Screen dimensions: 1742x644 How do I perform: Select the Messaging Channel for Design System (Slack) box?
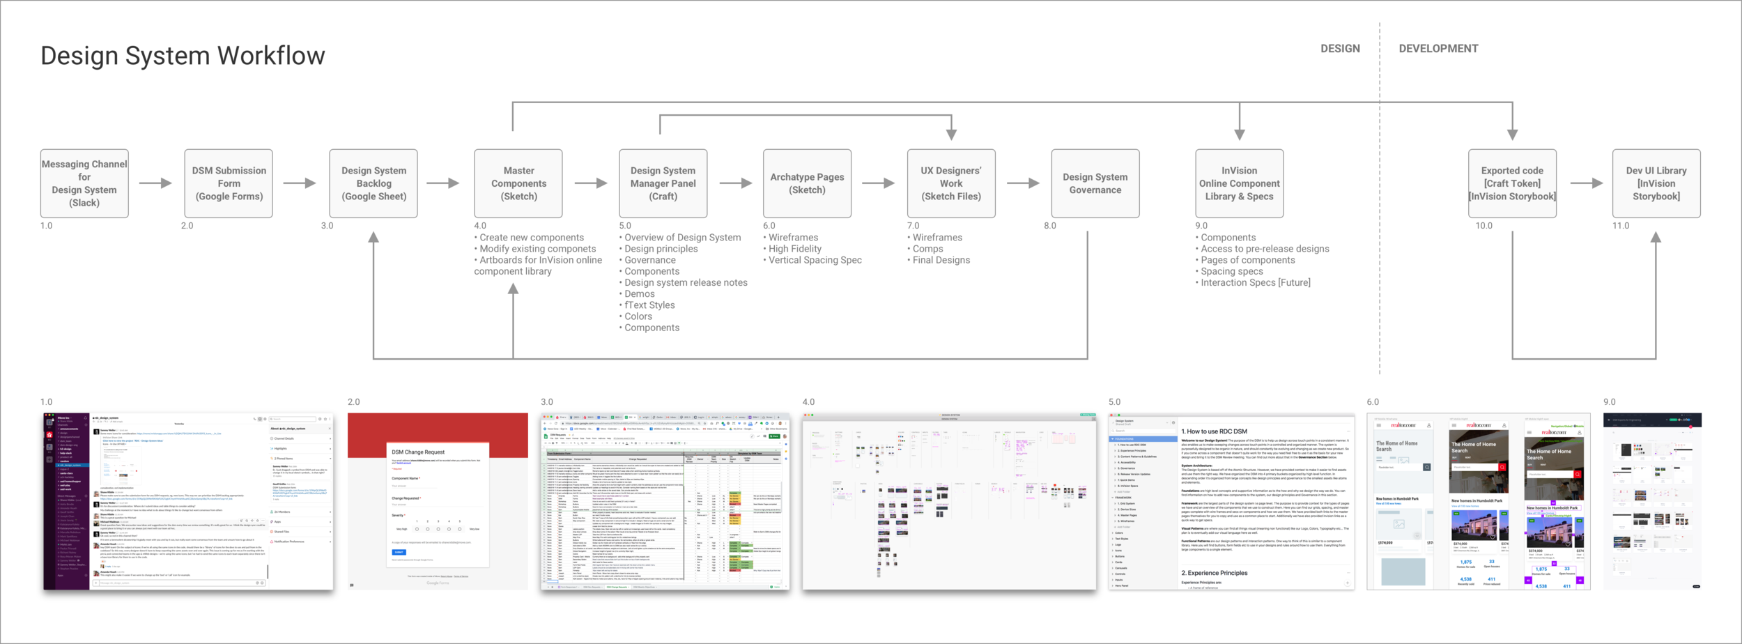tap(84, 183)
